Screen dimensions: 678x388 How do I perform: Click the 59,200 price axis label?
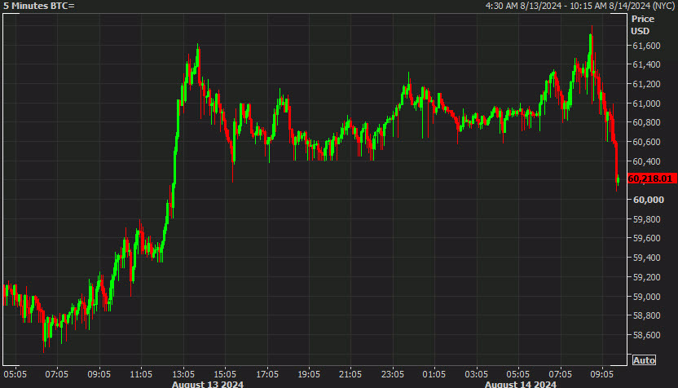tap(646, 277)
